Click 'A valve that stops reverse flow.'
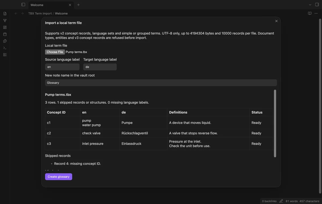322x204 pixels. pos(193,133)
